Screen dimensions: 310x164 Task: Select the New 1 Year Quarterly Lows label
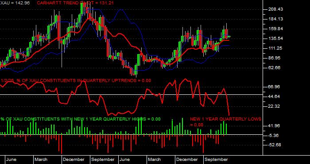(225, 122)
